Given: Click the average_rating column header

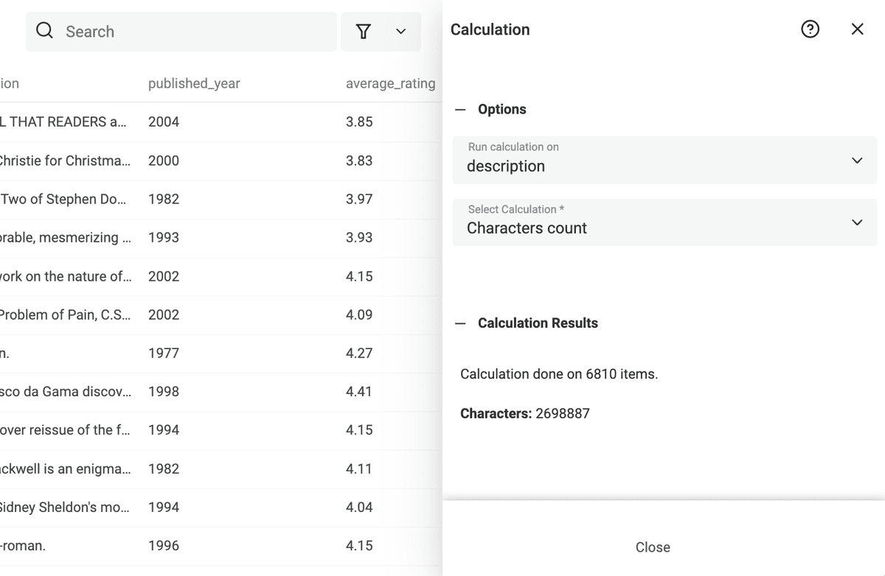Looking at the screenshot, I should (391, 83).
